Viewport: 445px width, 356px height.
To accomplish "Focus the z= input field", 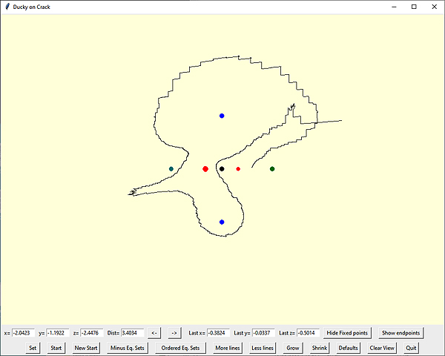I will [92, 333].
